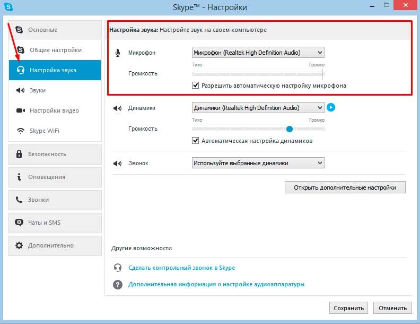Image resolution: width=420 pixels, height=324 pixels.
Task: Expand the Звонки section
Action: coord(55,200)
